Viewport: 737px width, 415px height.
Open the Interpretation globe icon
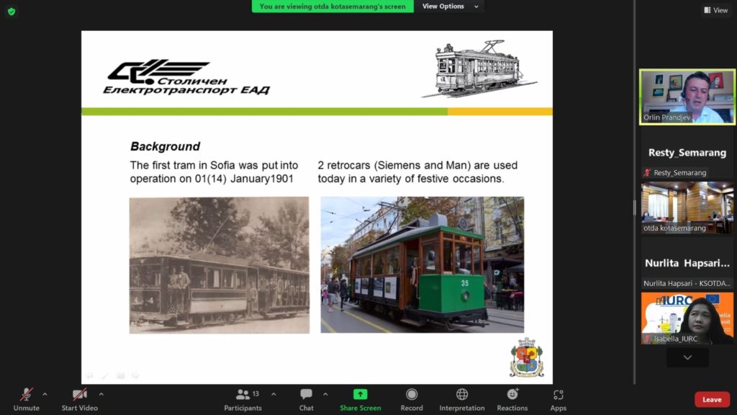click(x=462, y=395)
